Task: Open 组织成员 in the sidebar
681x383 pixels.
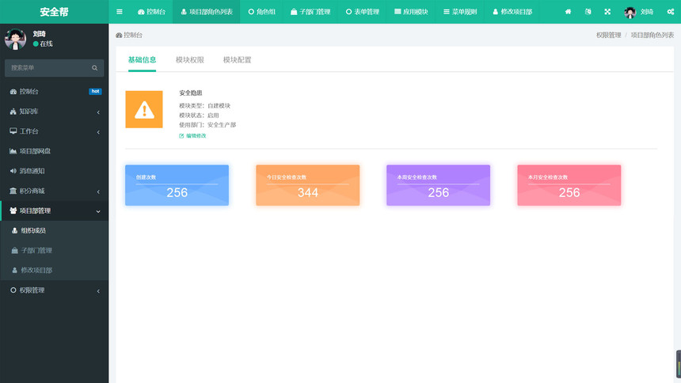Action: point(33,230)
